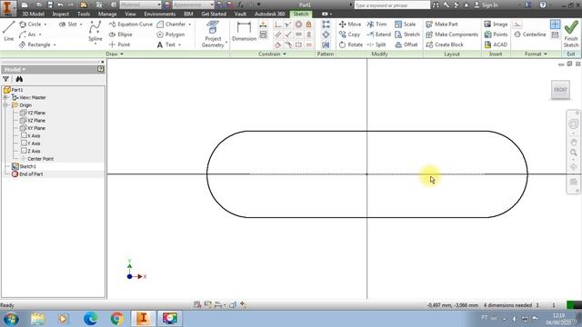This screenshot has width=582, height=327.
Task: Open the Project Geometry tool
Action: coord(213,35)
